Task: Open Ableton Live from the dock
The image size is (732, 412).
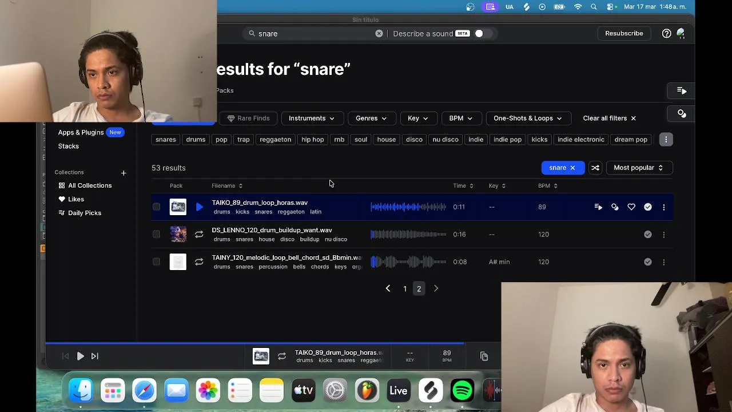Action: (x=399, y=391)
